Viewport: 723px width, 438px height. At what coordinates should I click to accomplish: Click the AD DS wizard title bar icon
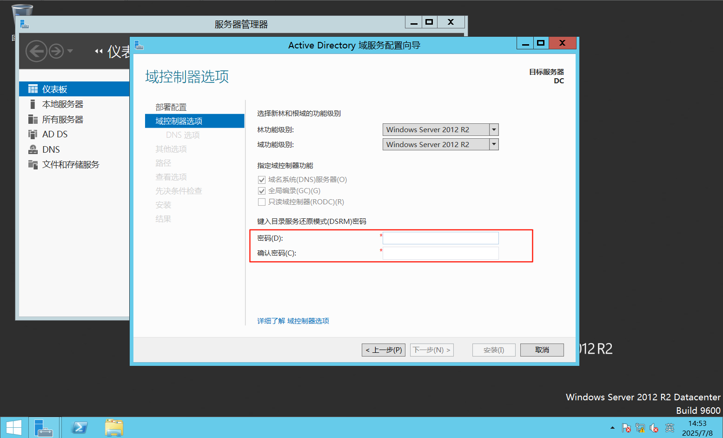coord(139,45)
